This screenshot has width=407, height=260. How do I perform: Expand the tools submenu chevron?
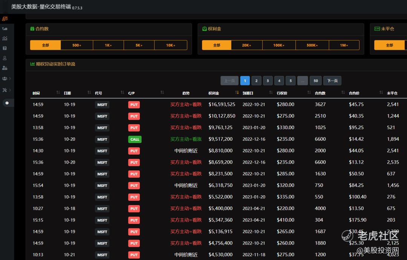[10, 90]
